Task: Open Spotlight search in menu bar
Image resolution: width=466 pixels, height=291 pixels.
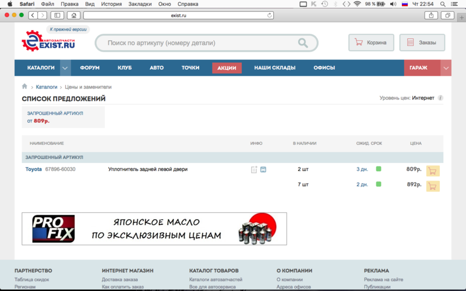Action: pyautogui.click(x=443, y=4)
